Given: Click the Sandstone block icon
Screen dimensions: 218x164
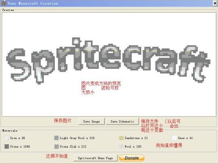Looking at the screenshot, I should click(x=122, y=138).
